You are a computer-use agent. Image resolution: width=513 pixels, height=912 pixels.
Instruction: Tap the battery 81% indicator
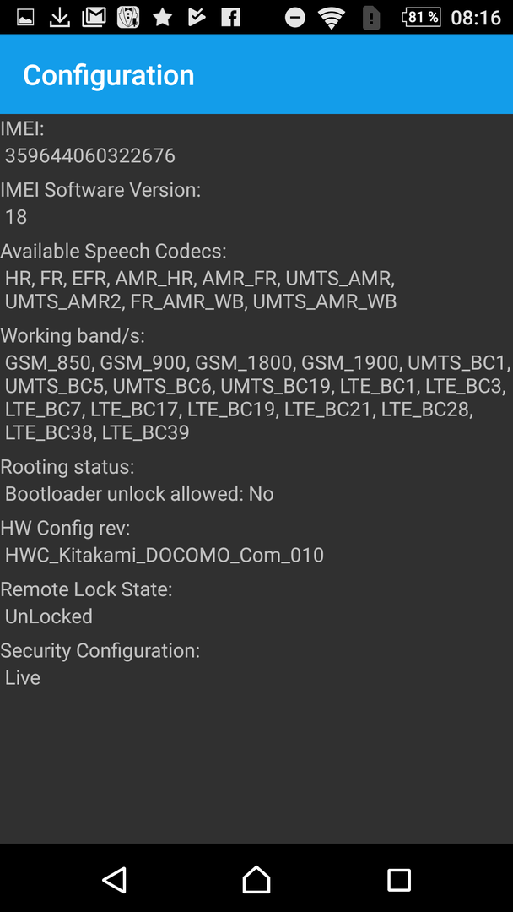[x=422, y=18]
